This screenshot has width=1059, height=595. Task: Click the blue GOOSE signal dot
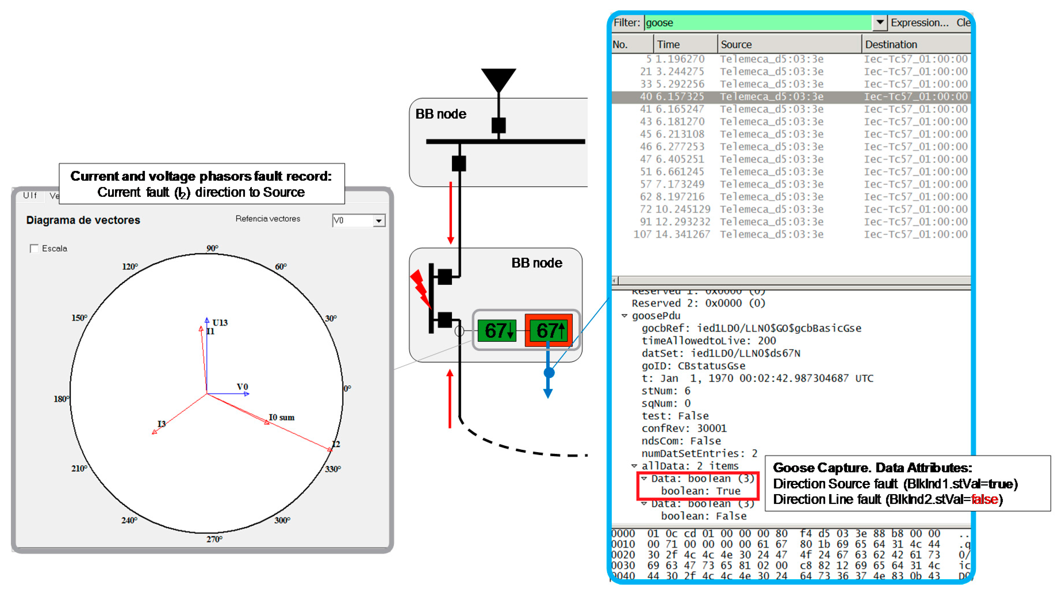[549, 373]
